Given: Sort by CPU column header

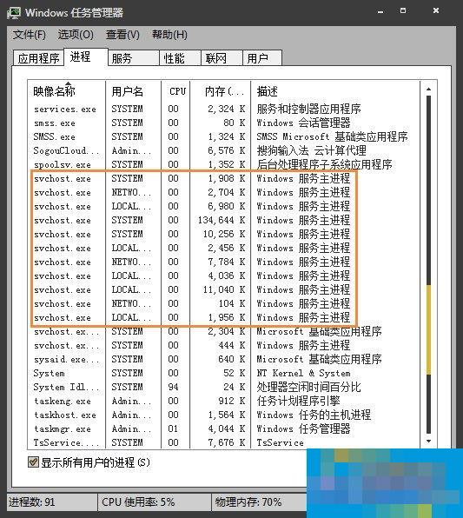Looking at the screenshot, I should [175, 91].
